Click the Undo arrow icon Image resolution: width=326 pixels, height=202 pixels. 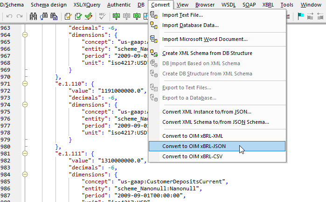point(9,16)
